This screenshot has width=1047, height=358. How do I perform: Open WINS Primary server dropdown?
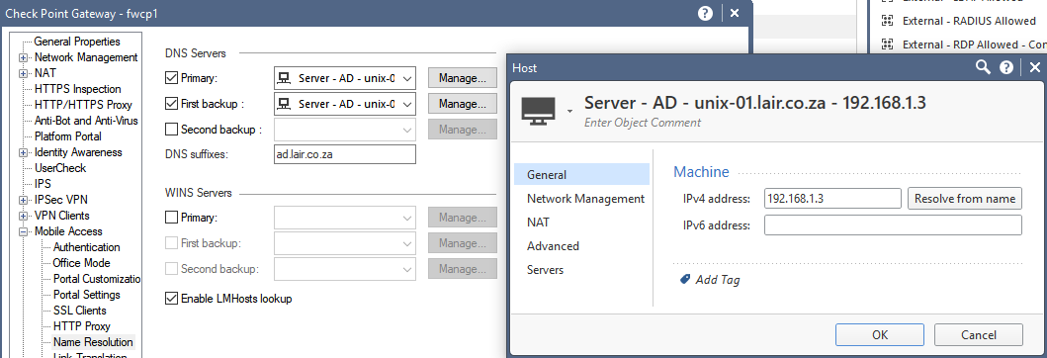coord(407,217)
